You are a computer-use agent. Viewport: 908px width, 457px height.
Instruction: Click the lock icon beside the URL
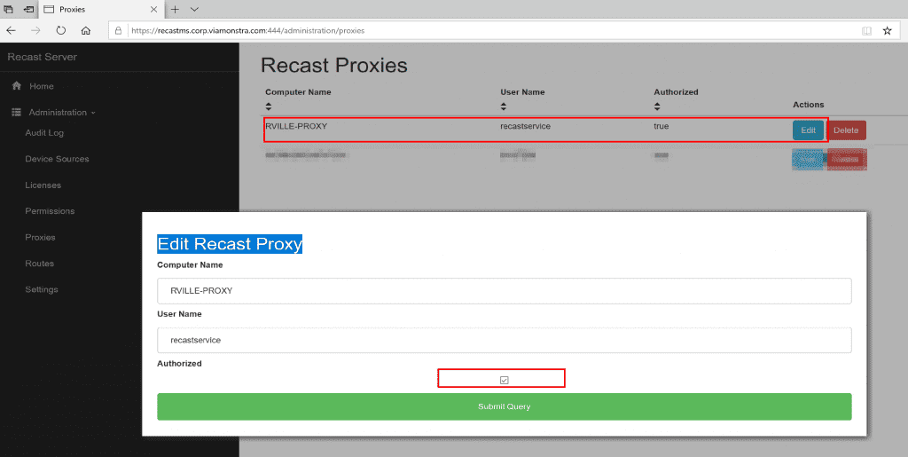[x=118, y=30]
